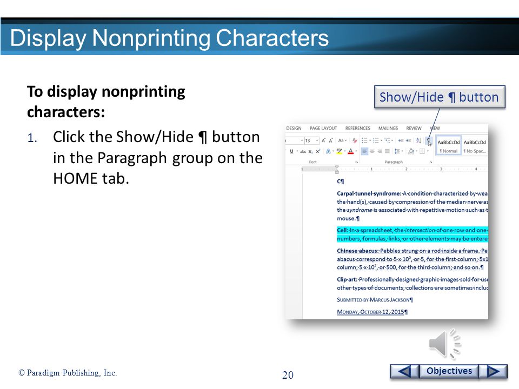Click the Carpal tunnel syndrome heading text

point(369,193)
